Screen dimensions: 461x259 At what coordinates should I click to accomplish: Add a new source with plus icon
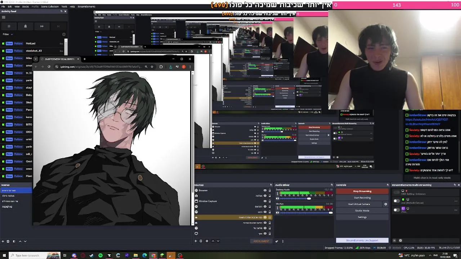tap(196, 241)
